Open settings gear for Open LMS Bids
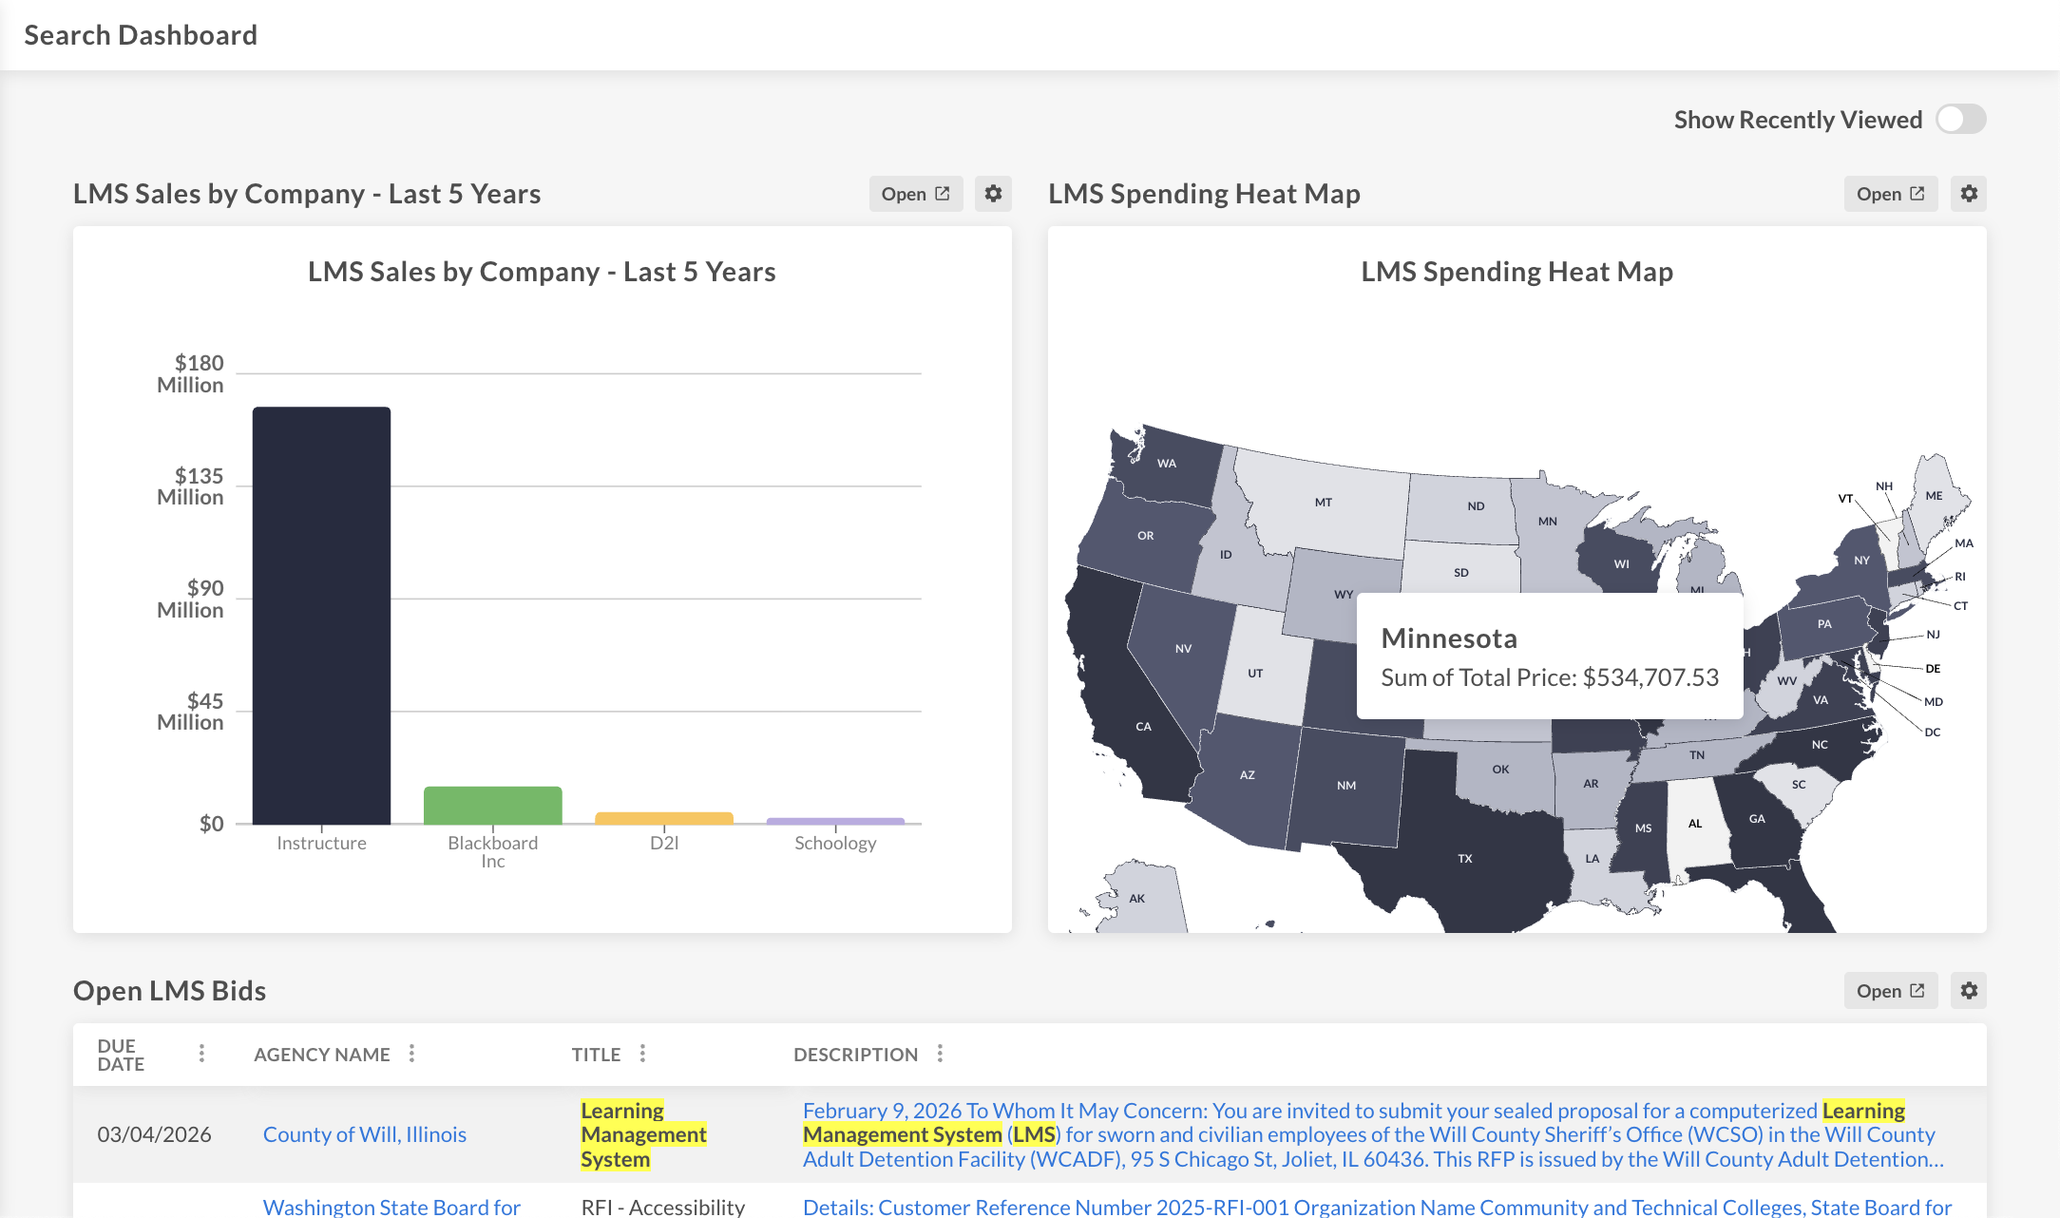The height and width of the screenshot is (1218, 2060). pos(1969,991)
